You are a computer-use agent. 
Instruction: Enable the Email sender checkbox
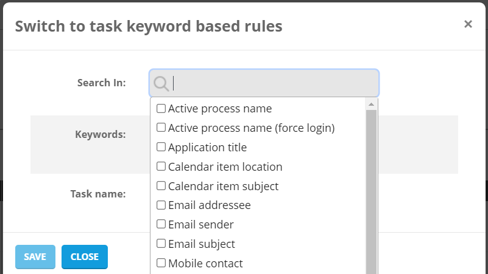(161, 224)
